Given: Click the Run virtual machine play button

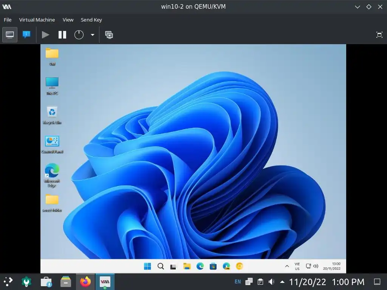Looking at the screenshot, I should coord(45,35).
